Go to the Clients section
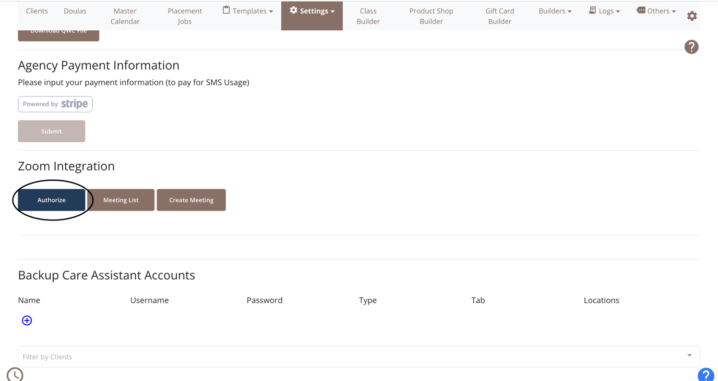This screenshot has height=381, width=718. pos(37,10)
